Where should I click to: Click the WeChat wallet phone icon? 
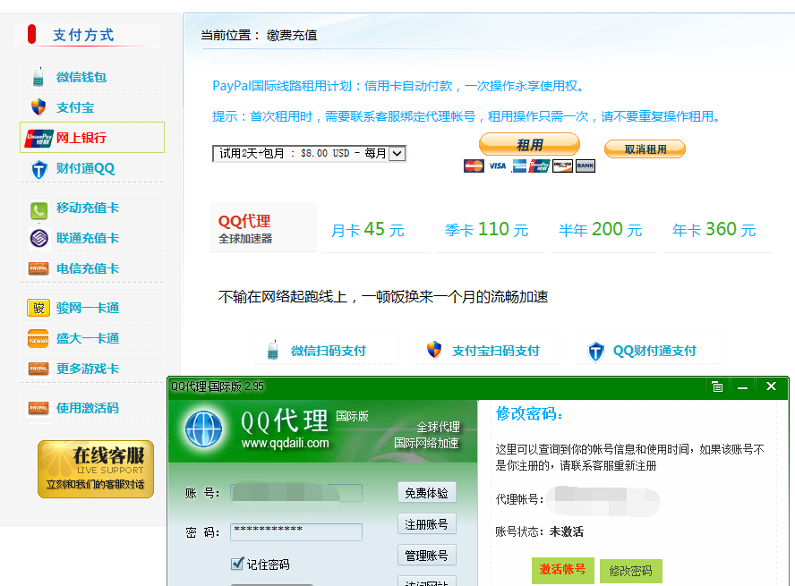point(38,77)
